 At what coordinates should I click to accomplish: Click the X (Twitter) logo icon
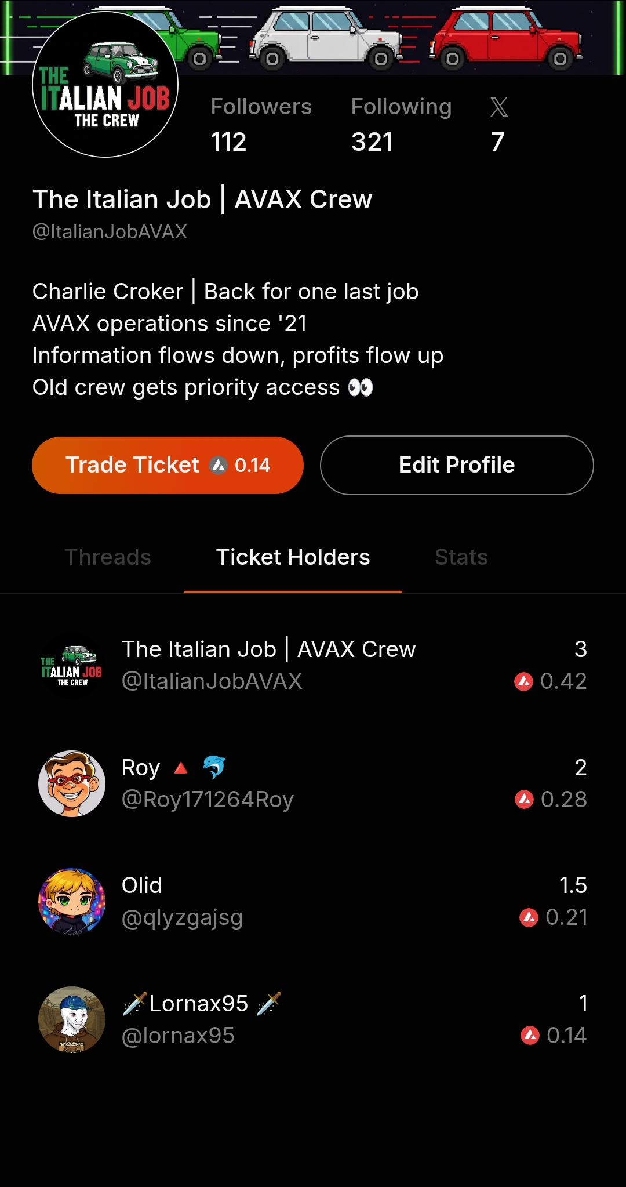(498, 107)
